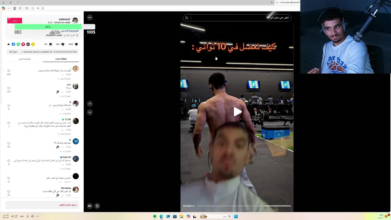Expand 1 reply under O's comment
The width and height of the screenshot is (391, 220).
(65, 151)
